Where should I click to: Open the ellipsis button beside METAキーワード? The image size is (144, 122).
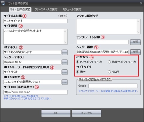tap(65, 72)
